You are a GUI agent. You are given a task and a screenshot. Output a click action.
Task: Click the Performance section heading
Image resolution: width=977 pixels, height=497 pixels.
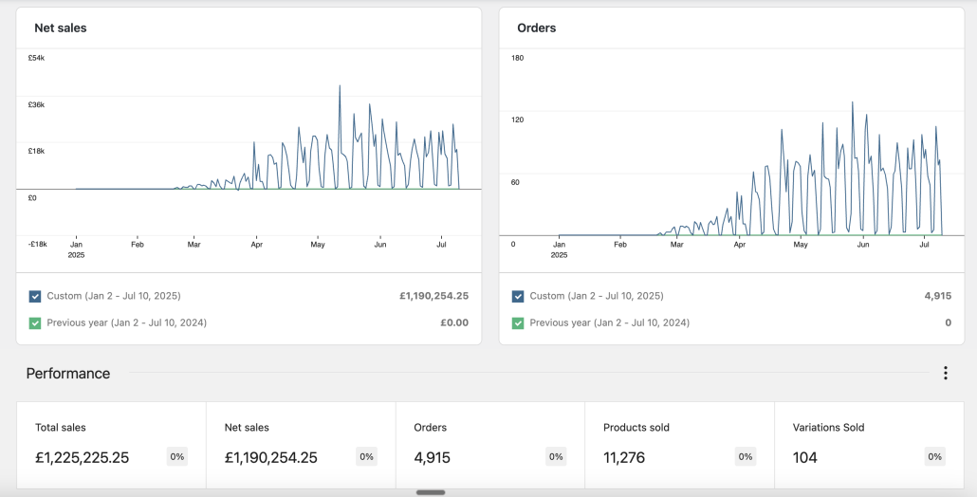[68, 373]
